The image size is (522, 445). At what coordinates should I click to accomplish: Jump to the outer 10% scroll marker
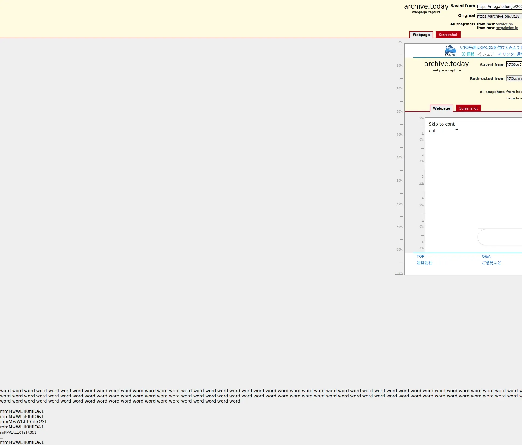coord(399,66)
